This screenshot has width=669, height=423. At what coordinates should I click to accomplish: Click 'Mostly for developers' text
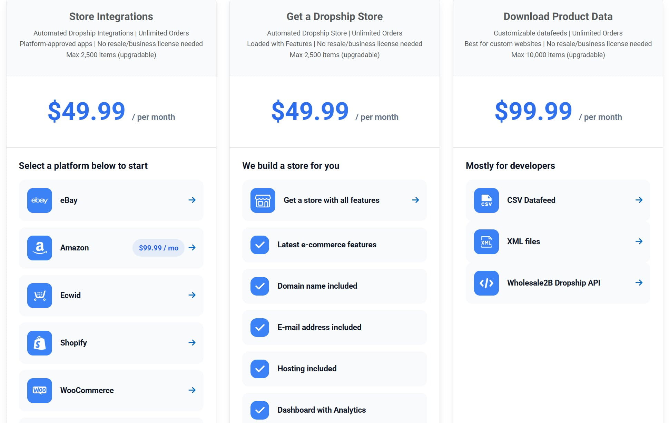tap(510, 166)
